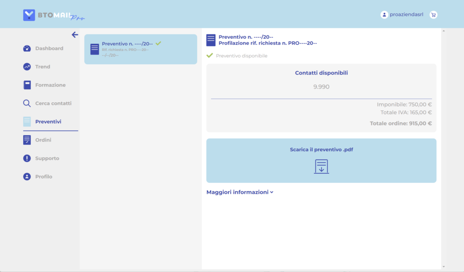
Task: Click the Profilo person icon
Action: (27, 177)
